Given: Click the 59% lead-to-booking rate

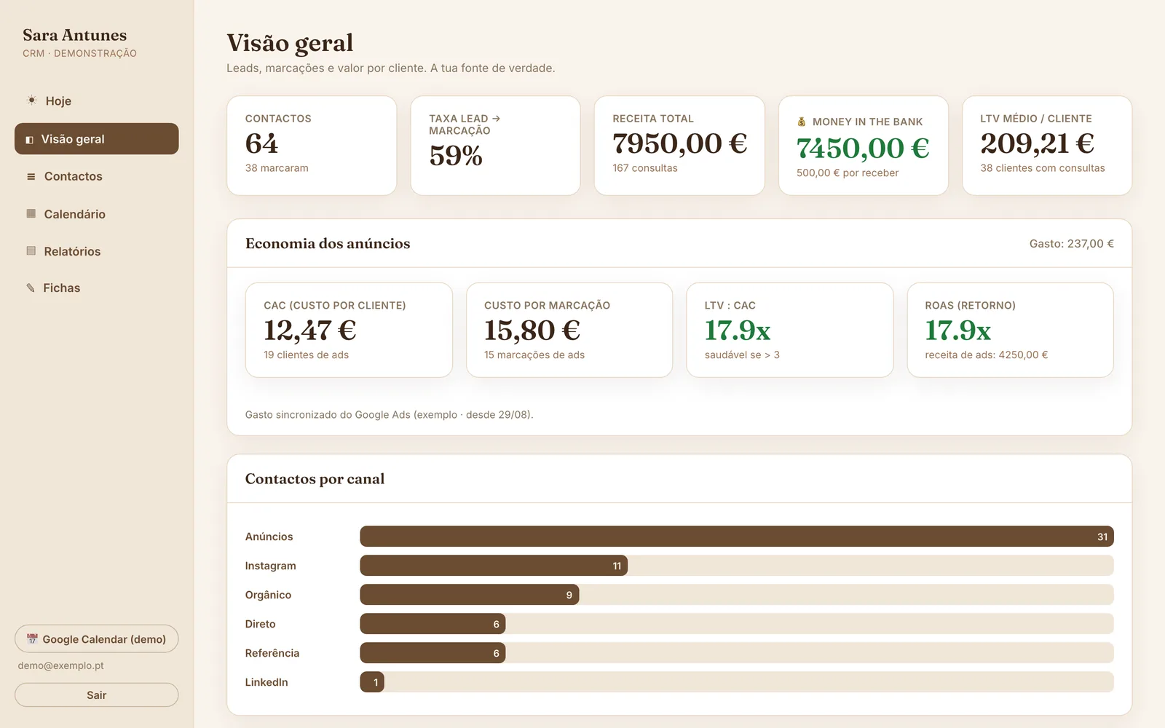Looking at the screenshot, I should [x=456, y=156].
